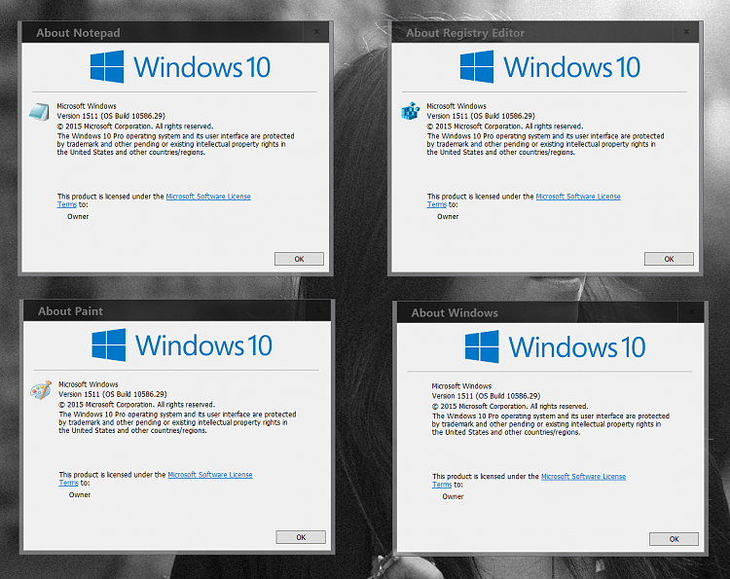The image size is (730, 579).
Task: Click the Terms link in About Notepad
Action: click(67, 204)
